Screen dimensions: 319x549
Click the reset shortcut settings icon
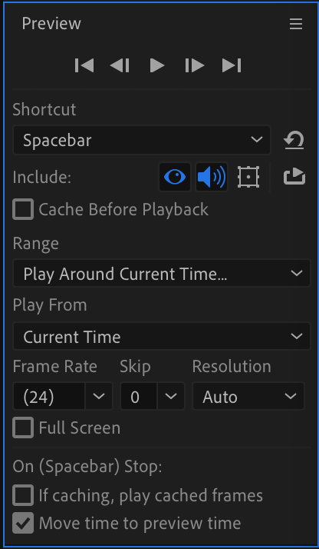[x=294, y=140]
